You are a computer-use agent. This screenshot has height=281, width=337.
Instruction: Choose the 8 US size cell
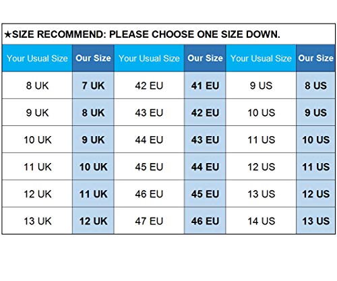pos(315,86)
